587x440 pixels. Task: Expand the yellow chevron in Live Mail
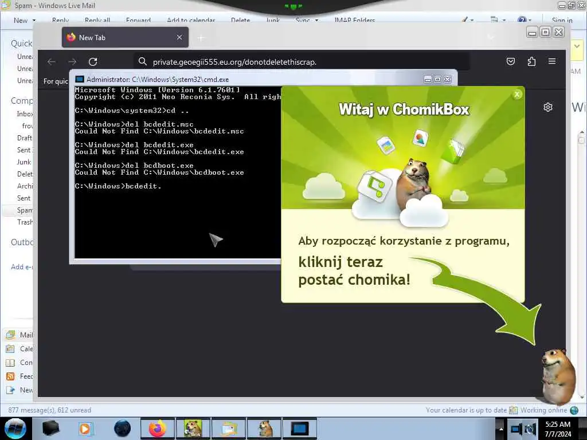coord(577,46)
